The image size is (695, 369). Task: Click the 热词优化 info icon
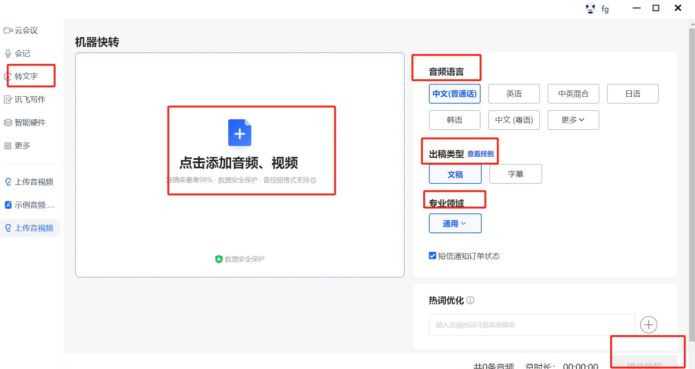point(470,300)
